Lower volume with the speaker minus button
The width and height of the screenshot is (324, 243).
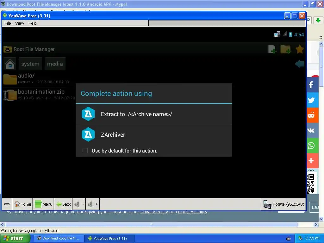[x=79, y=204]
